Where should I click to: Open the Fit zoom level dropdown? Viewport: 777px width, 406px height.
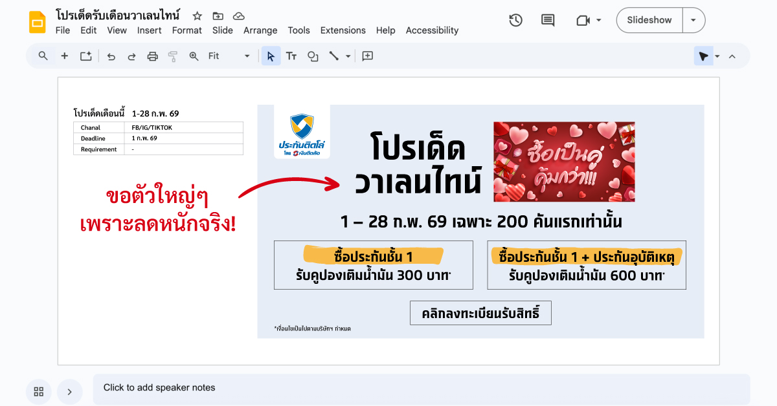coord(229,56)
